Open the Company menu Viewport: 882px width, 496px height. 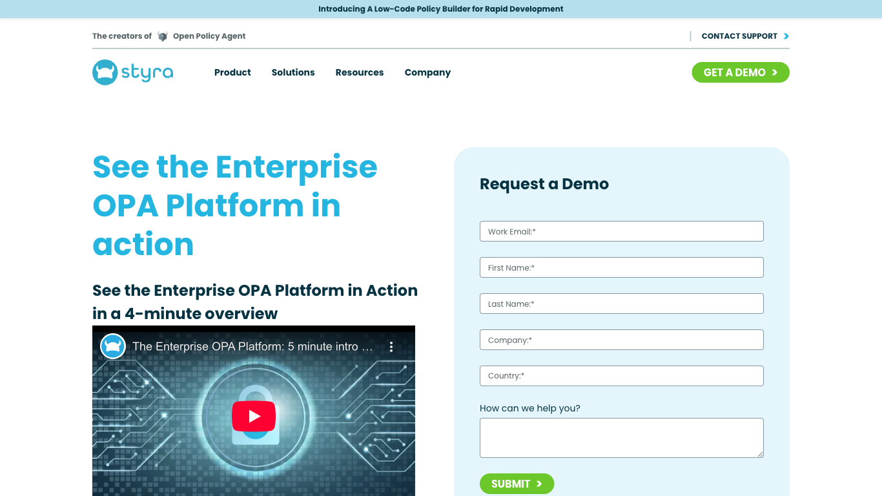point(427,72)
